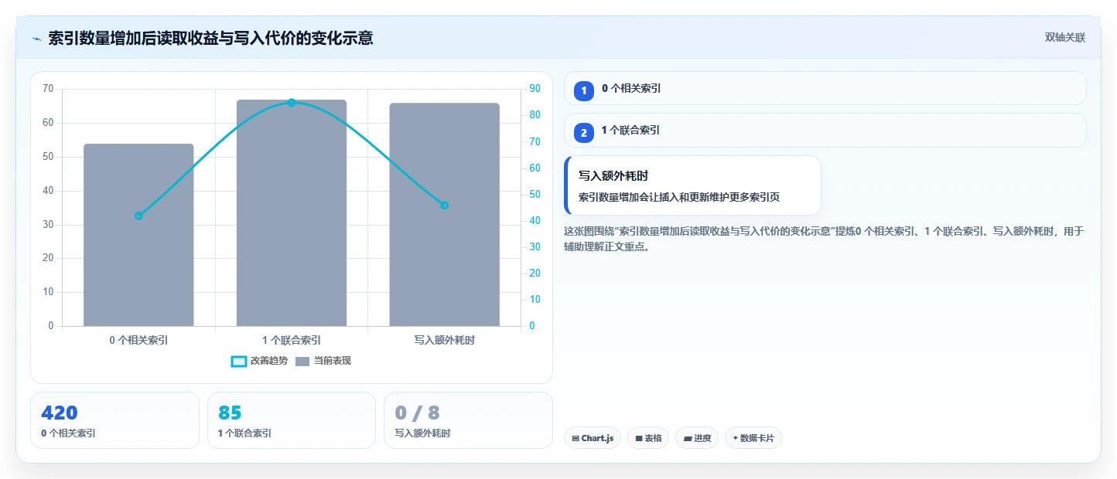Image resolution: width=1117 pixels, height=479 pixels.
Task: Toggle the 当前表现 legend swatch
Action: 302,362
